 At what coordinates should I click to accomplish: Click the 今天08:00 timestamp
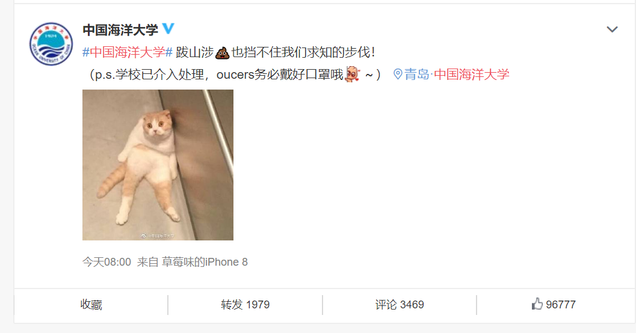107,262
